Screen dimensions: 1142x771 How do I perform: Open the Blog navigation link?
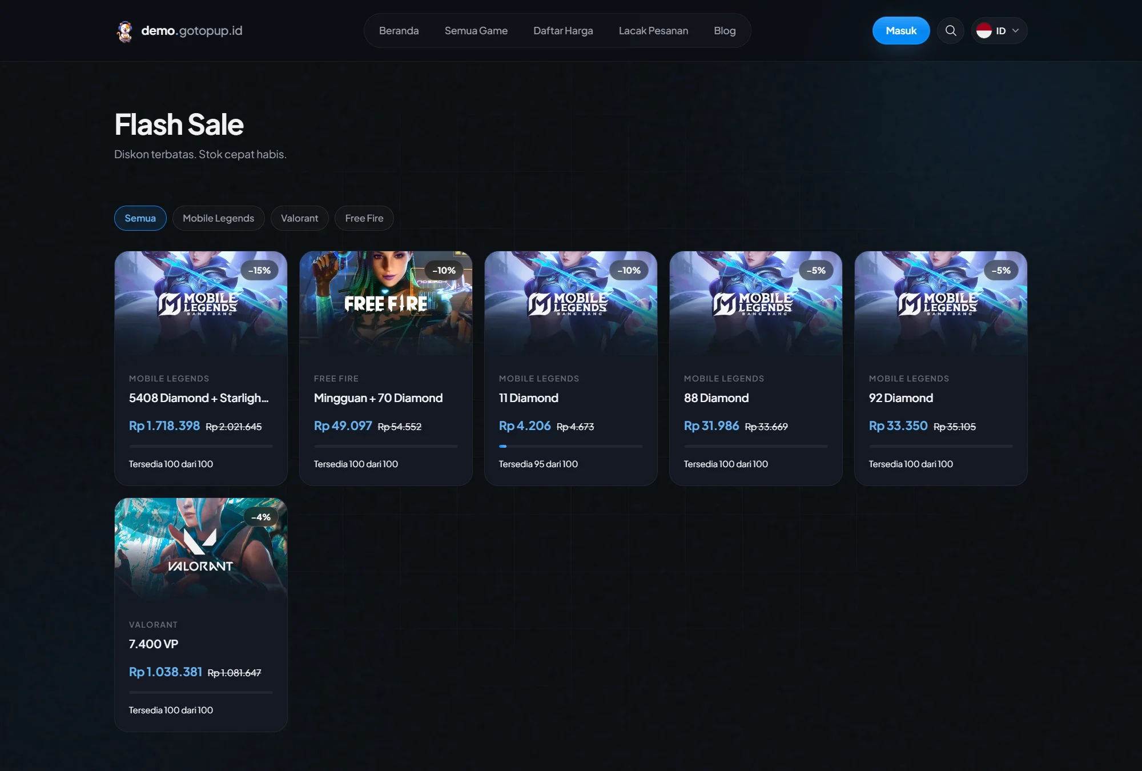pyautogui.click(x=725, y=31)
